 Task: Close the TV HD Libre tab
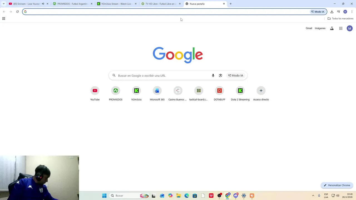[x=180, y=4]
